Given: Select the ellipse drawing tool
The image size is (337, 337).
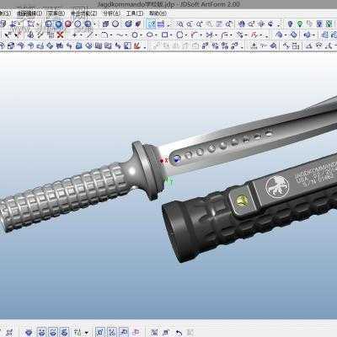Looking at the screenshot, I should click(x=150, y=35).
